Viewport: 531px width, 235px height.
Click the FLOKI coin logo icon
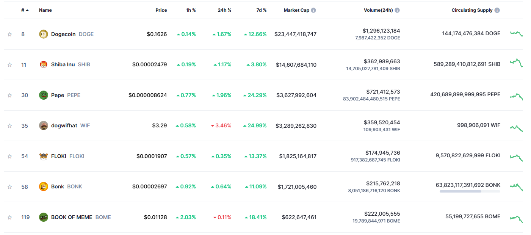tap(44, 156)
